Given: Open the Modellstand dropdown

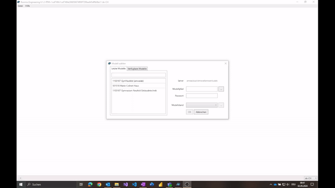Looking at the screenshot, I should coord(202,105).
